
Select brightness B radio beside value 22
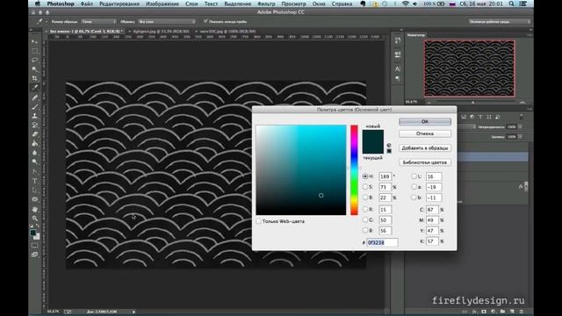pyautogui.click(x=365, y=197)
